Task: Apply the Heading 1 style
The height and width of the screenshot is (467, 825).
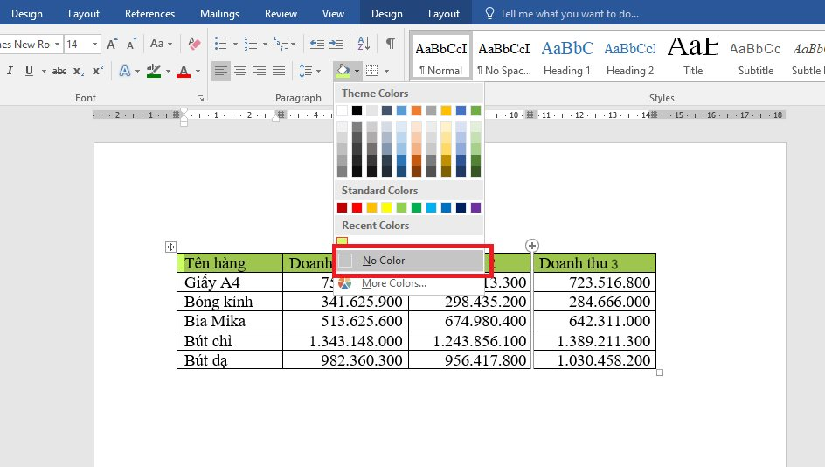Action: click(x=566, y=56)
